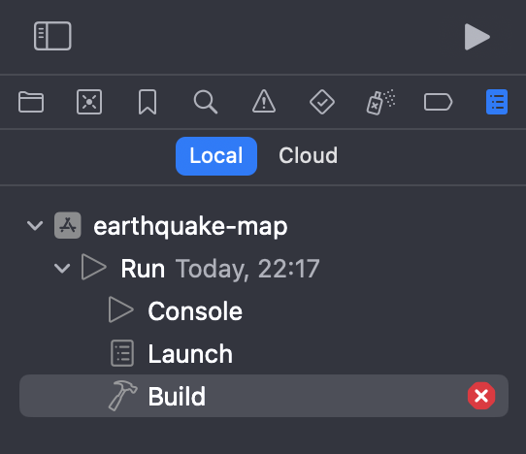This screenshot has height=454, width=526.
Task: Open the Breakpoint navigator icon
Action: point(438,102)
